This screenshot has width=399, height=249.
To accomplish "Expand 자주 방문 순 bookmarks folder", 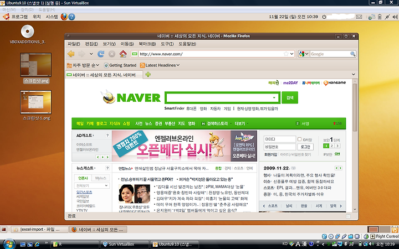I will pyautogui.click(x=83, y=65).
